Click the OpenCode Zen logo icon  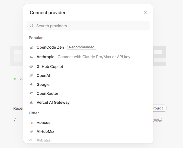(x=31, y=47)
